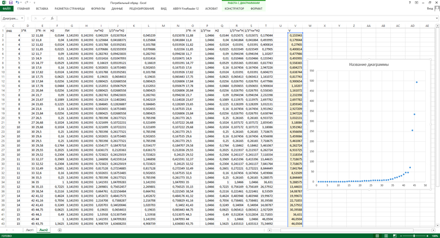
Task: Click vertical scrollbar up arrow
Action: tap(438, 26)
